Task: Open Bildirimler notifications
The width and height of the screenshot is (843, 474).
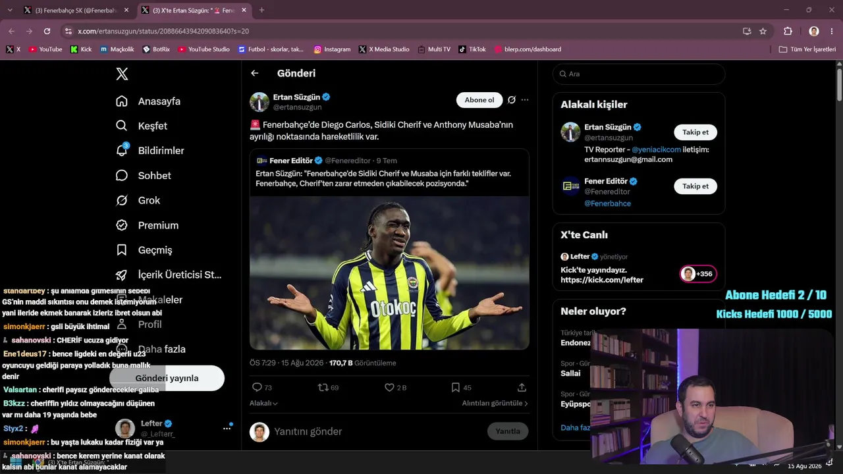Action: (150, 151)
